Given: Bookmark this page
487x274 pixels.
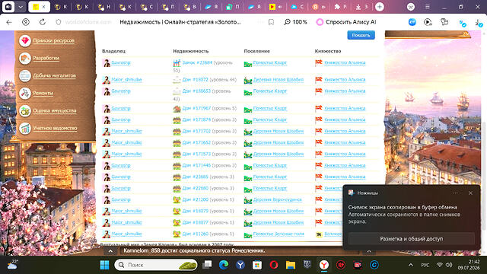Looking at the screenshot, I should 271,22.
